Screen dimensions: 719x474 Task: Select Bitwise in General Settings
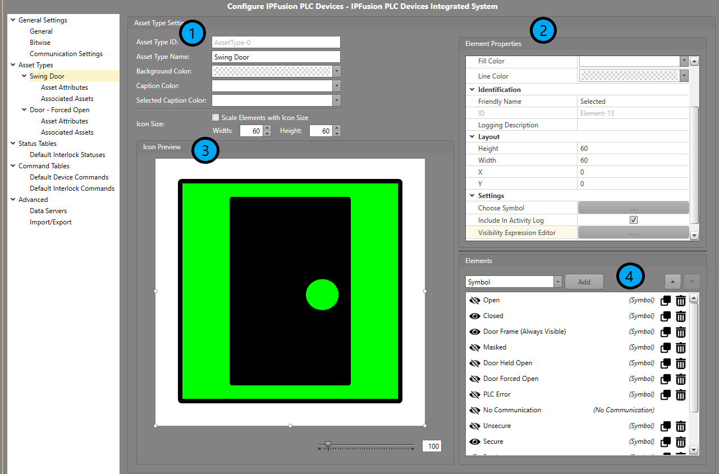[x=40, y=43]
